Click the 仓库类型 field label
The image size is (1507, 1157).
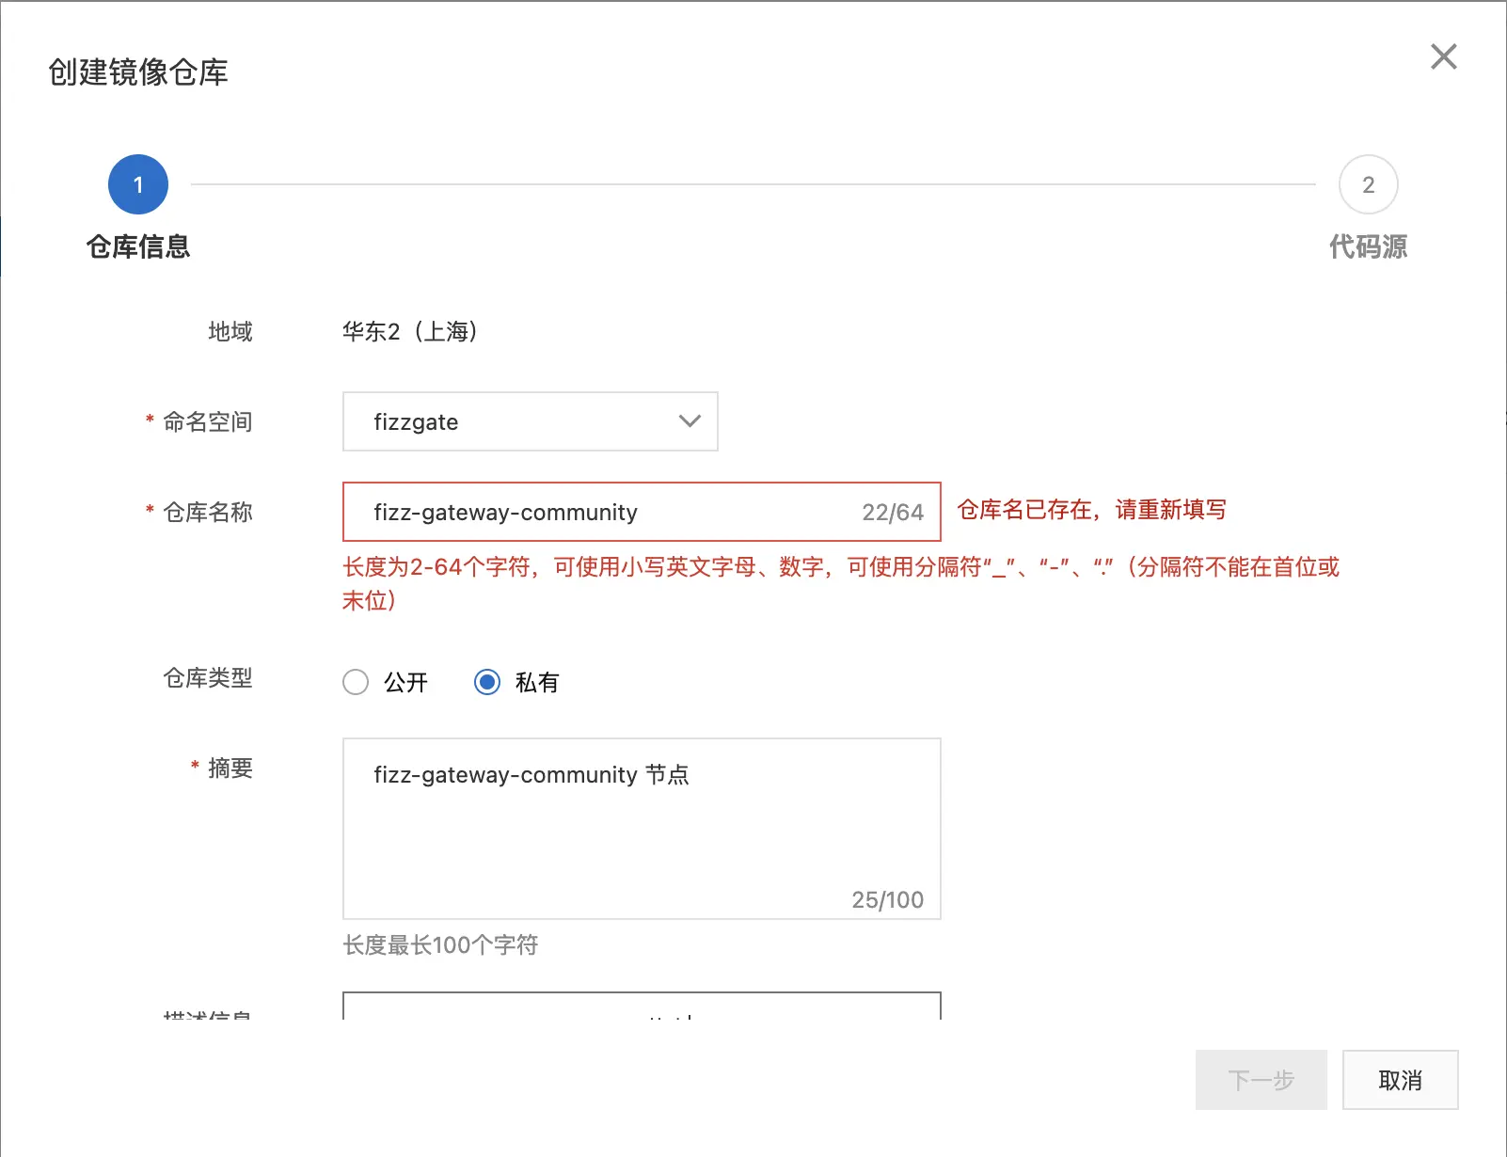(208, 677)
